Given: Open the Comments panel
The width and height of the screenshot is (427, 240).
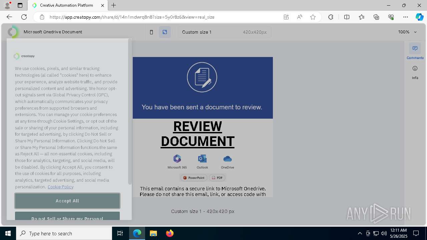Looking at the screenshot, I should point(415,51).
